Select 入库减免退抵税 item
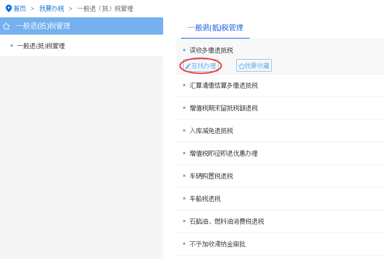This screenshot has height=259, width=384. [x=211, y=131]
